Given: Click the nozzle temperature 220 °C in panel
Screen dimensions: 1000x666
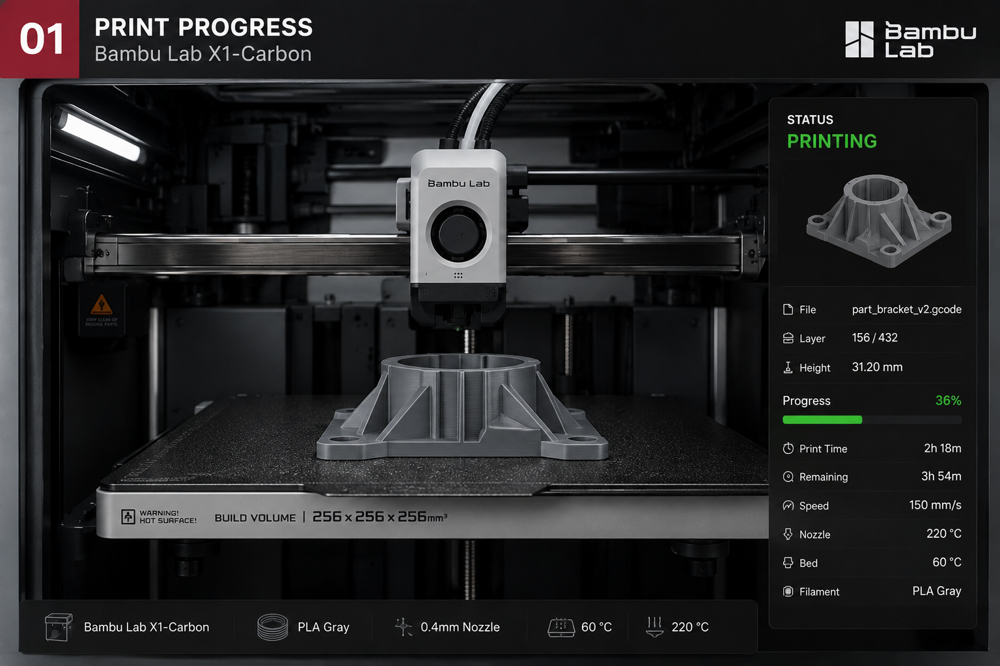Looking at the screenshot, I should (x=944, y=533).
